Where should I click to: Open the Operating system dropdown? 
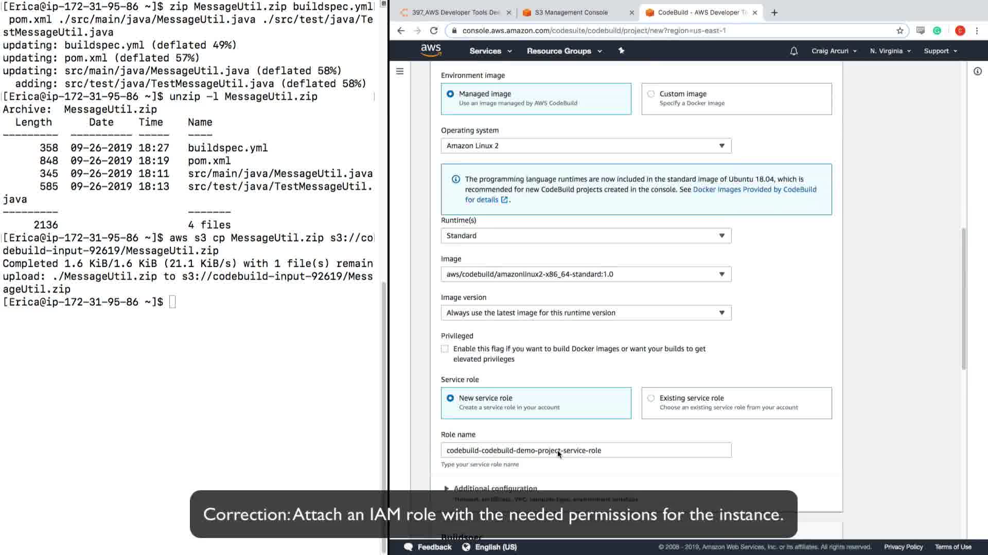pos(586,146)
